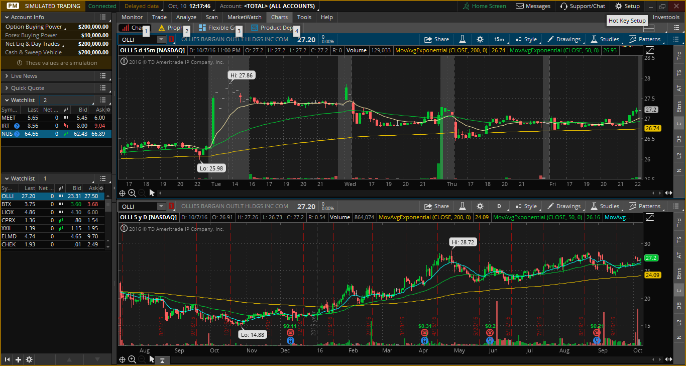686x366 pixels.
Task: Open the Account Info list menu icon
Action: (102, 17)
